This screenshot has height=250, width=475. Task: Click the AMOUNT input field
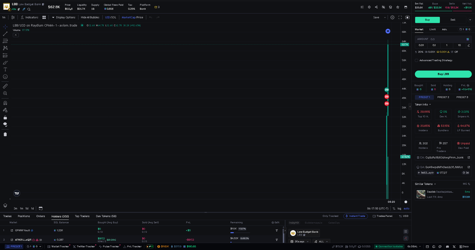click(x=443, y=39)
